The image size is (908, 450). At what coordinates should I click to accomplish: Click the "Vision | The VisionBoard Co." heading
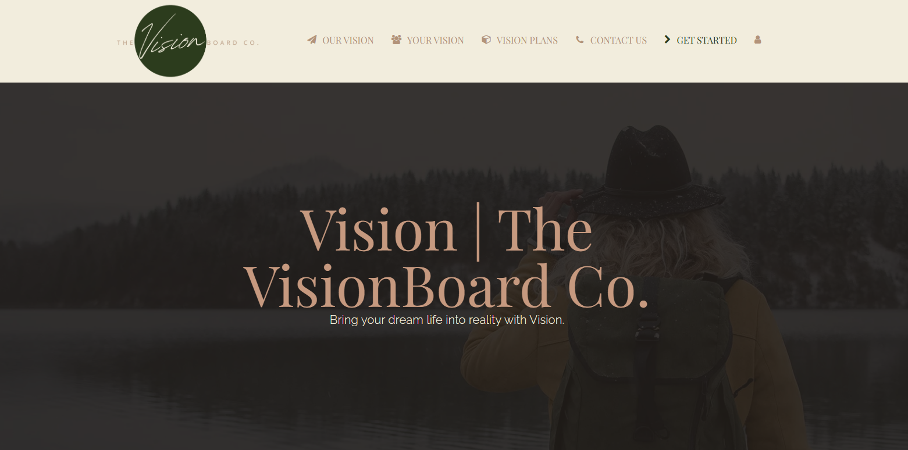pyautogui.click(x=446, y=258)
